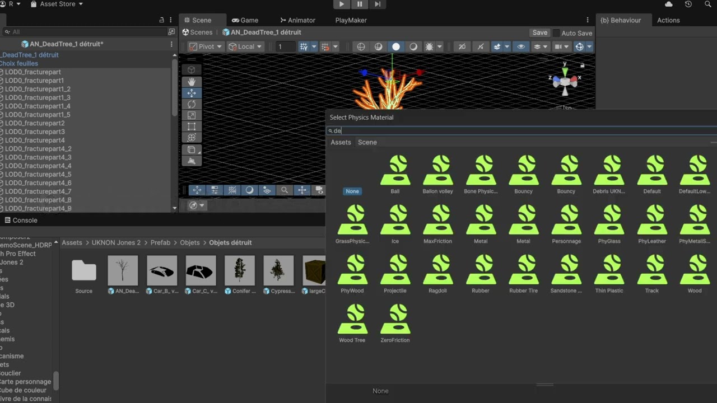Viewport: 717px width, 403px height.
Task: Open the scene camera settings dropdown
Action: coord(561,46)
